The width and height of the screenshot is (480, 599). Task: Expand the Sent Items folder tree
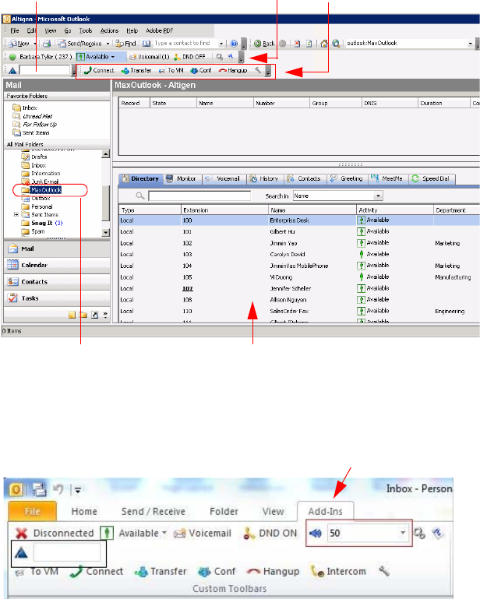[x=16, y=214]
